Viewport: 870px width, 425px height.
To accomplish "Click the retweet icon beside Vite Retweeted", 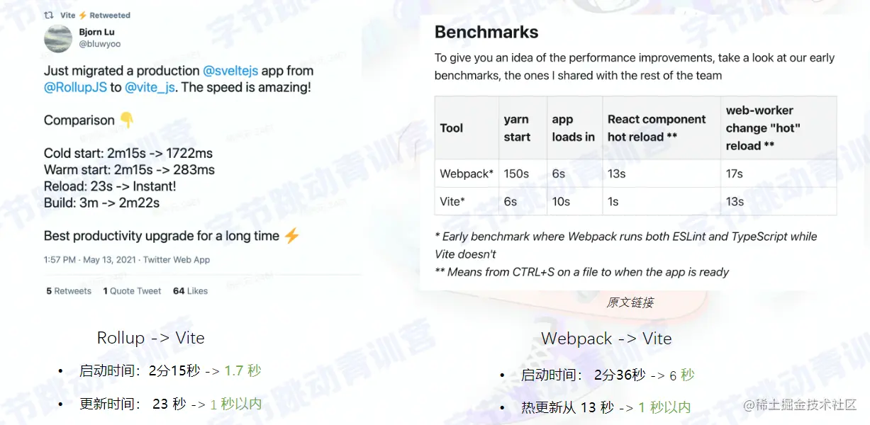I will coord(49,15).
